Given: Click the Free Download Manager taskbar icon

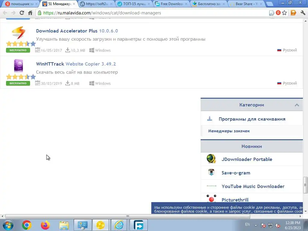Looking at the screenshot, I should pyautogui.click(x=138, y=225).
